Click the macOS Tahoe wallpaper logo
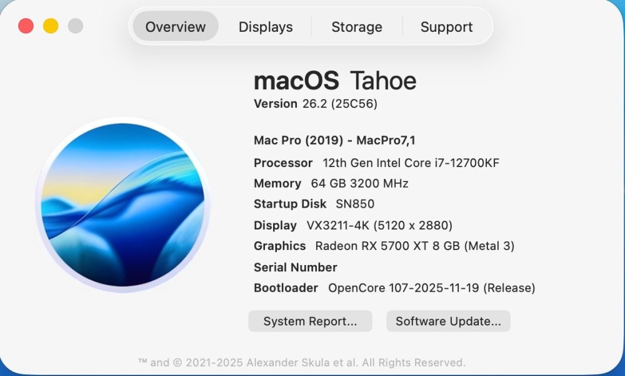 pyautogui.click(x=122, y=205)
